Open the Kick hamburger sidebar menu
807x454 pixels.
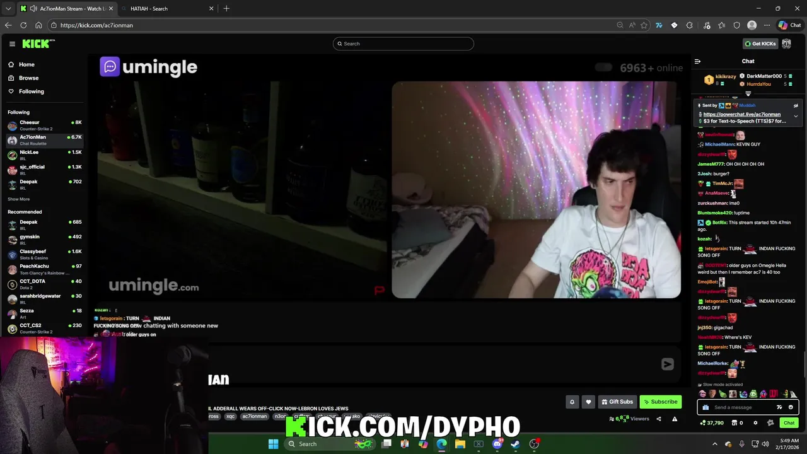[x=12, y=44]
